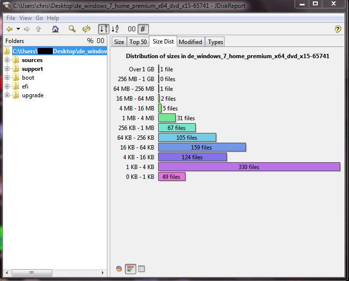Viewport: 349px width, 281px height.
Task: Open the Back history dropdown arrow
Action: [18, 29]
